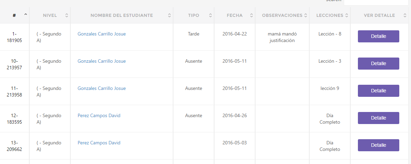Click the OBSERVACIONES sort arrows
Screen dimensions: 411x164
pyautogui.click(x=305, y=16)
